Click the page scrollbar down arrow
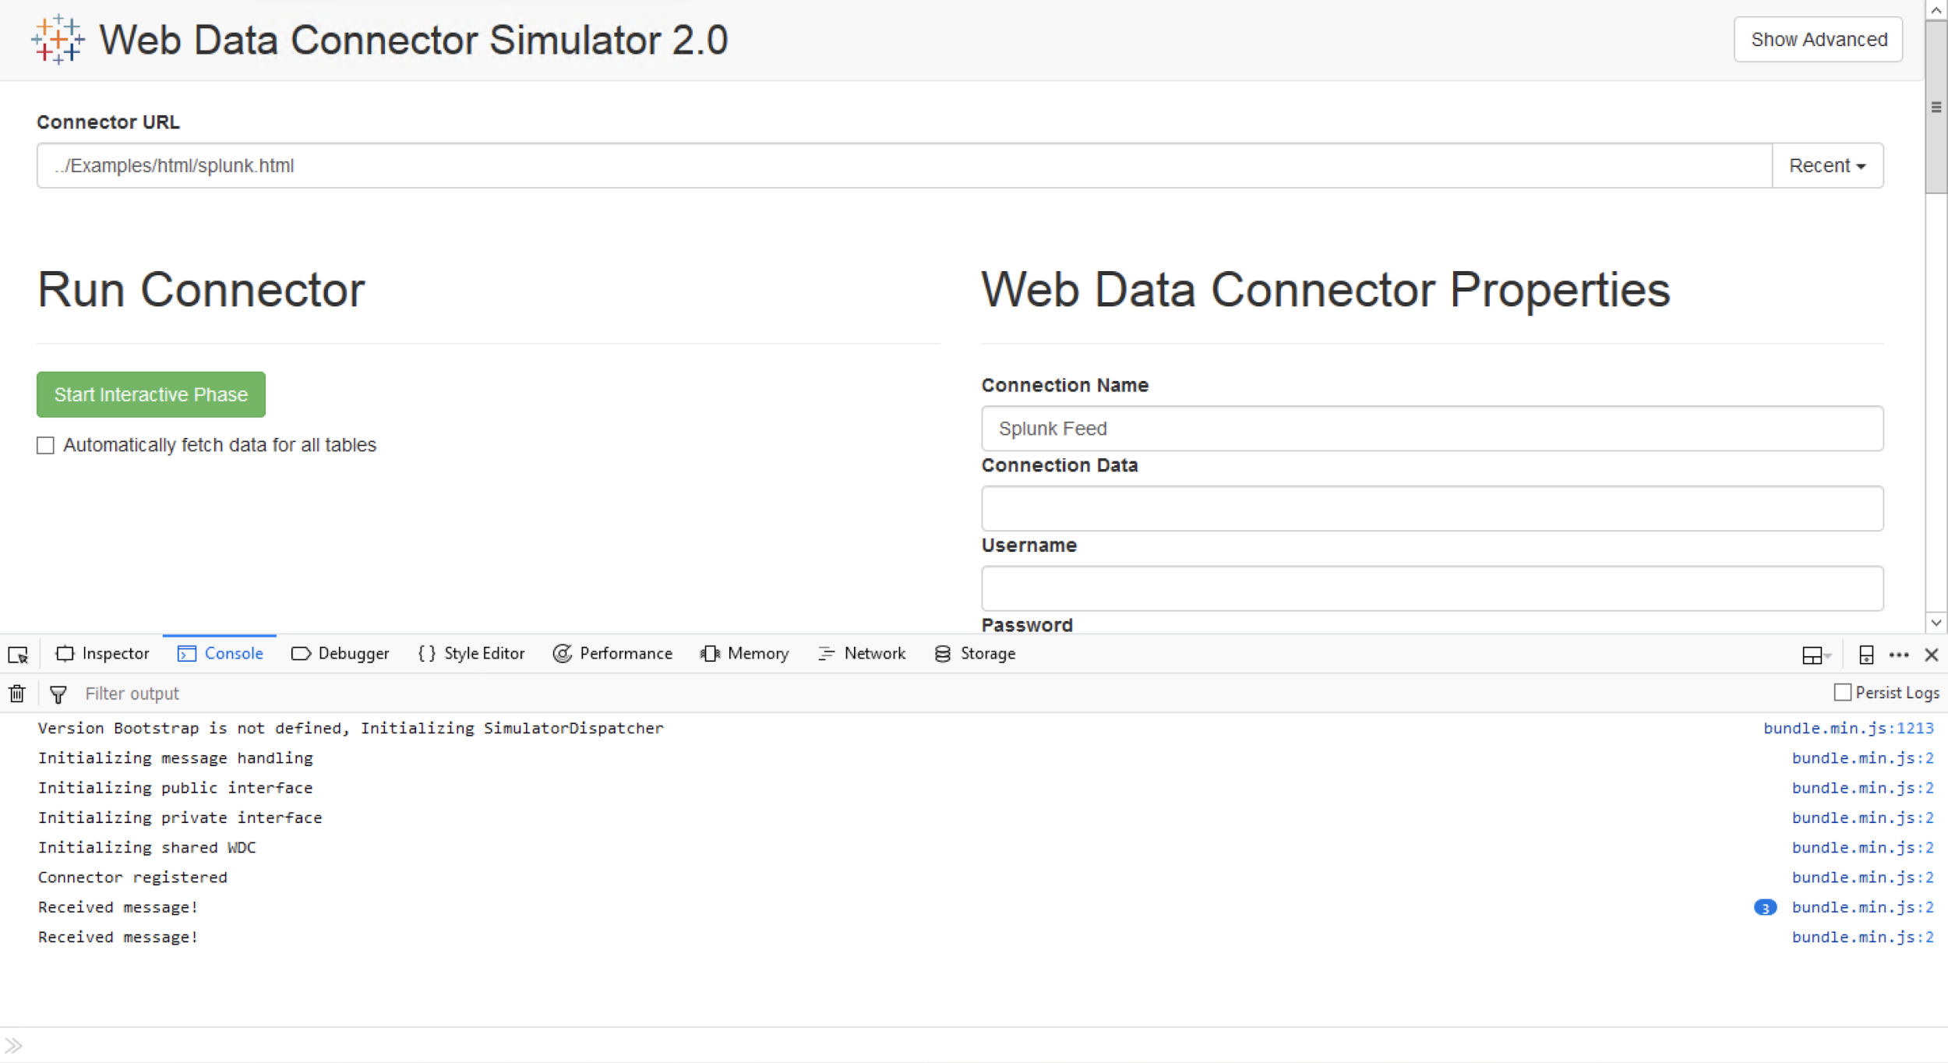This screenshot has height=1063, width=1948. coord(1936,623)
